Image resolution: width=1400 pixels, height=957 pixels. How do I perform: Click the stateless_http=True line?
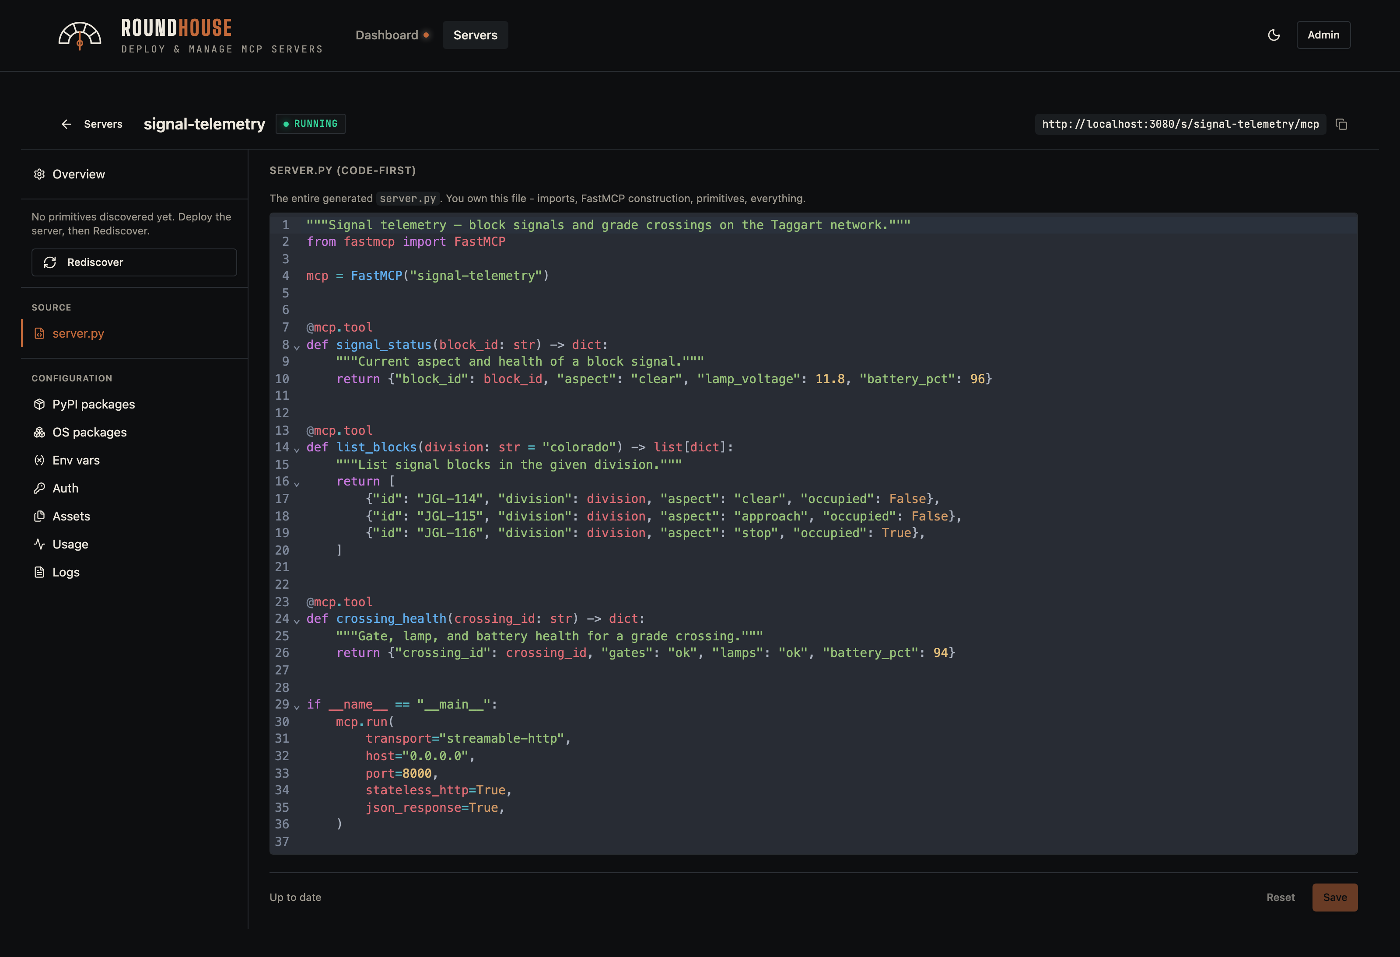pos(438,790)
